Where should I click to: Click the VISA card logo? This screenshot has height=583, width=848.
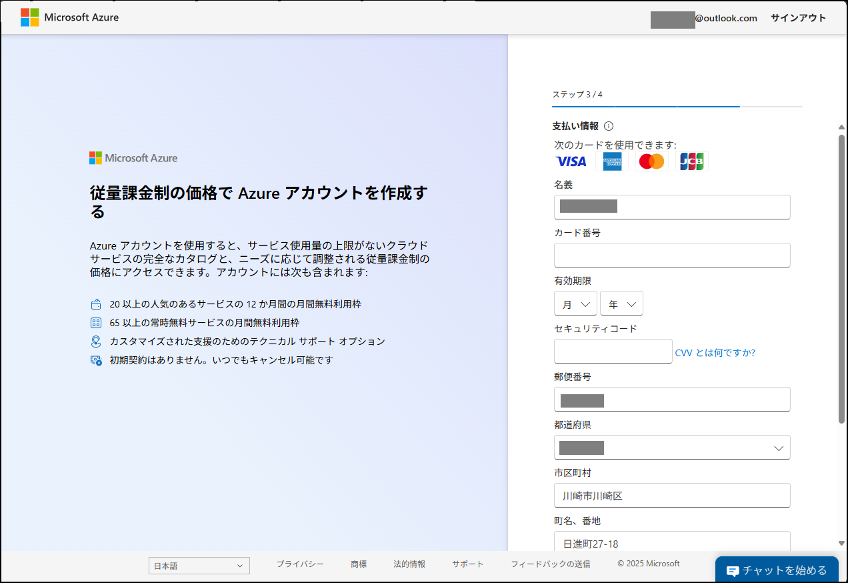tap(571, 161)
